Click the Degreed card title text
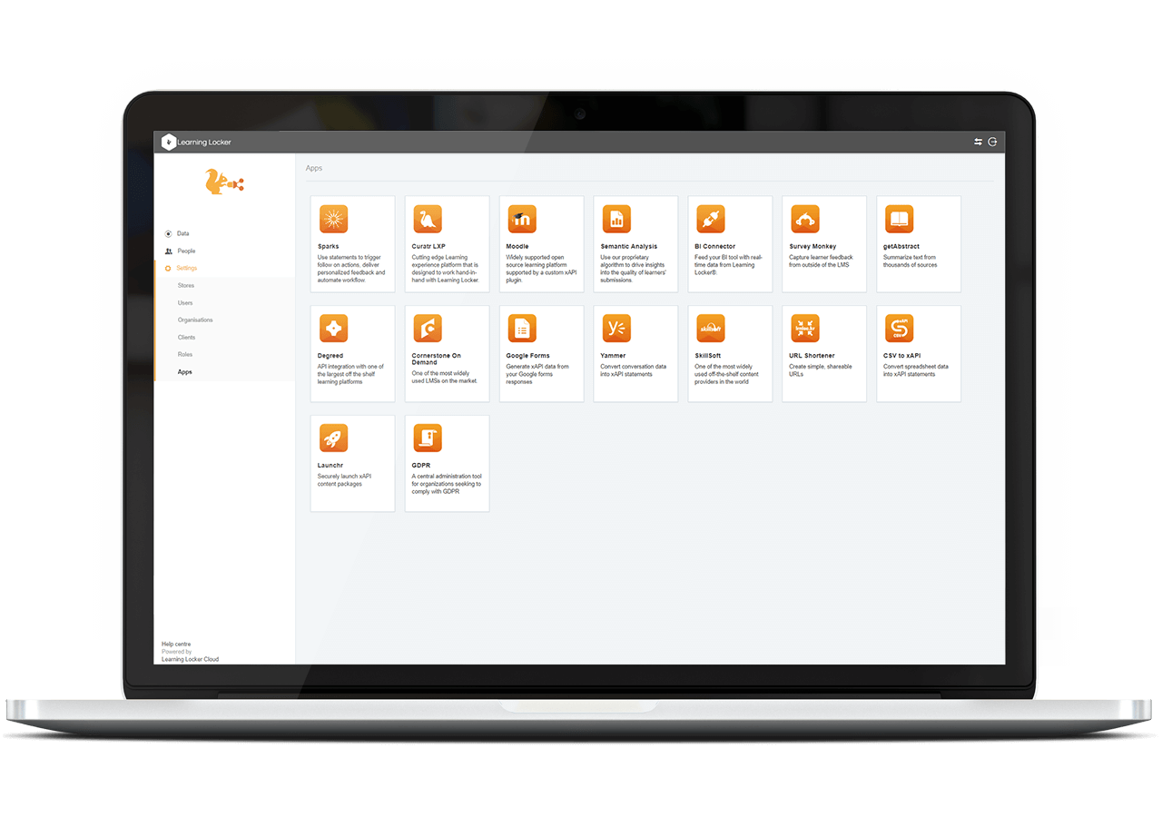 pos(330,356)
